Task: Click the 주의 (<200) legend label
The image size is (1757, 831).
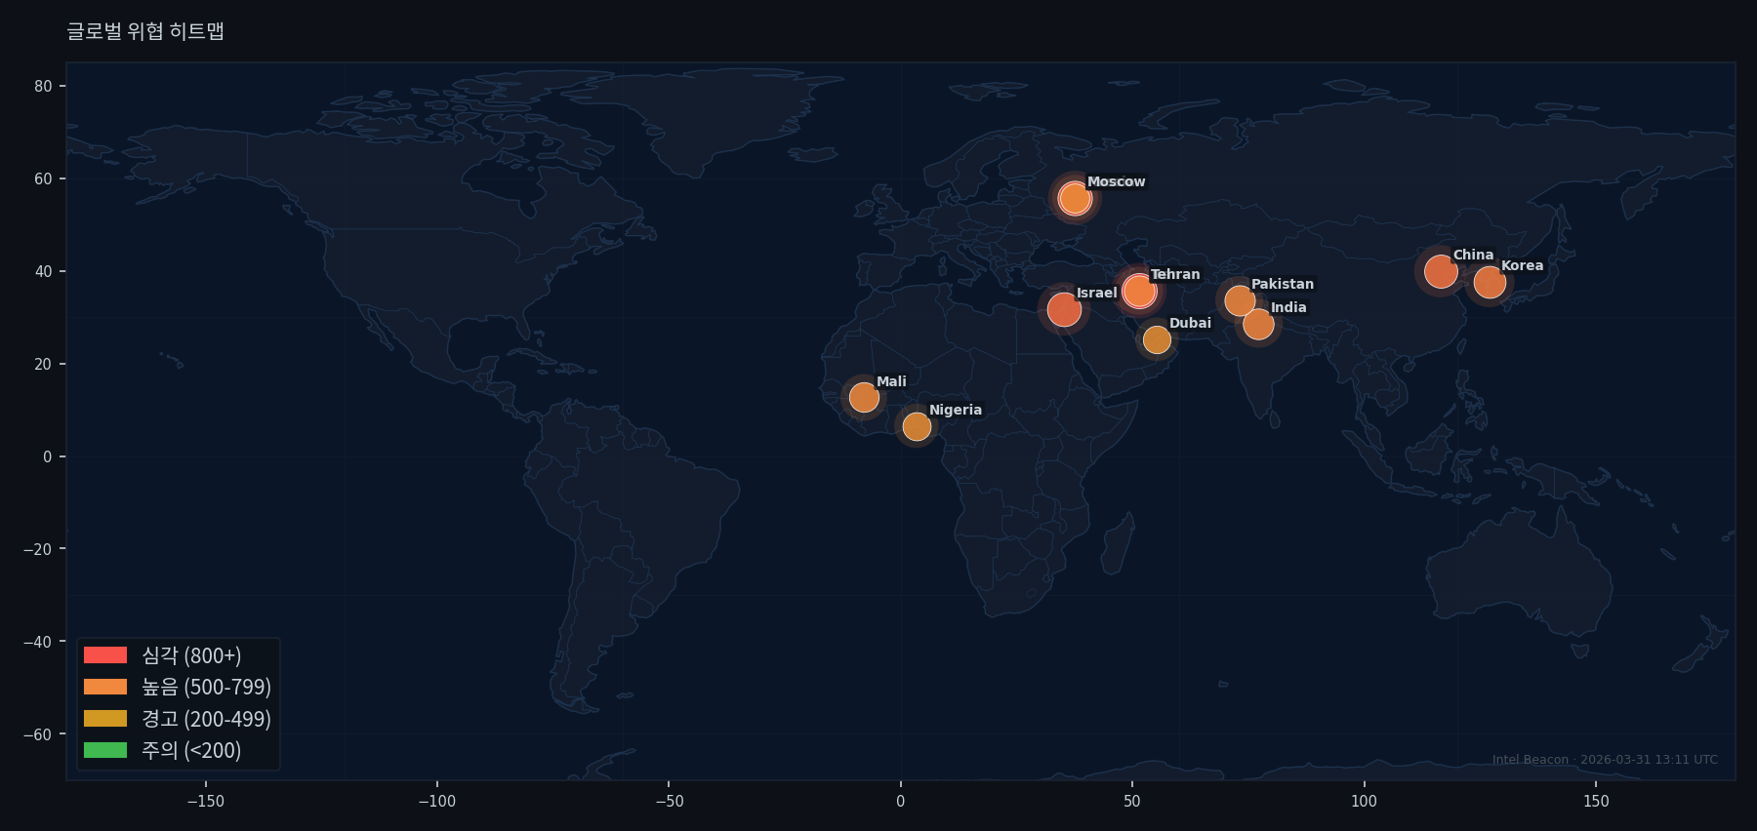Action: 191,750
